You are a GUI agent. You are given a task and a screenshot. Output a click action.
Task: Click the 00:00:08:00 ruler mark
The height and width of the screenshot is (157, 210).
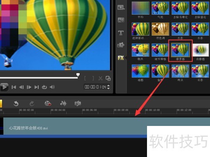(x=121, y=110)
